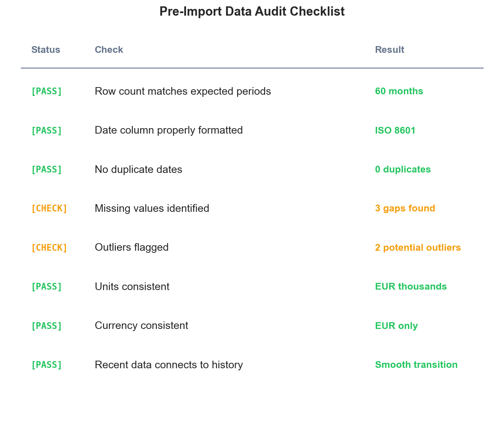The width and height of the screenshot is (504, 430).
Task: Select the PASS badge for row count
Action: 47,91
